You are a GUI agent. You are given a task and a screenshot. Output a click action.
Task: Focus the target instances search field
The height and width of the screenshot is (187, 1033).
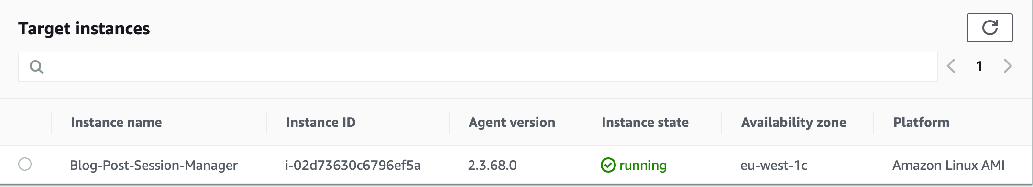(478, 67)
